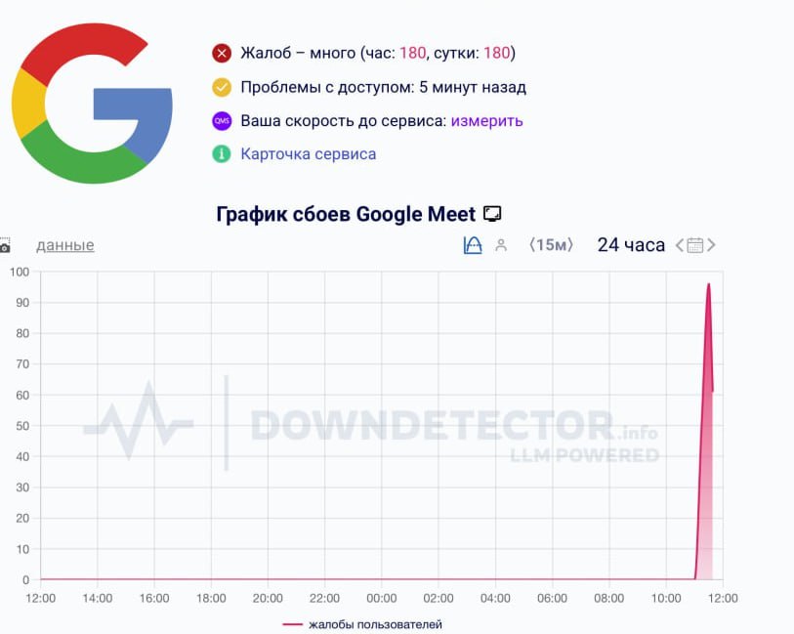Go to previous period with left chevron
This screenshot has height=634, width=794.
[680, 245]
